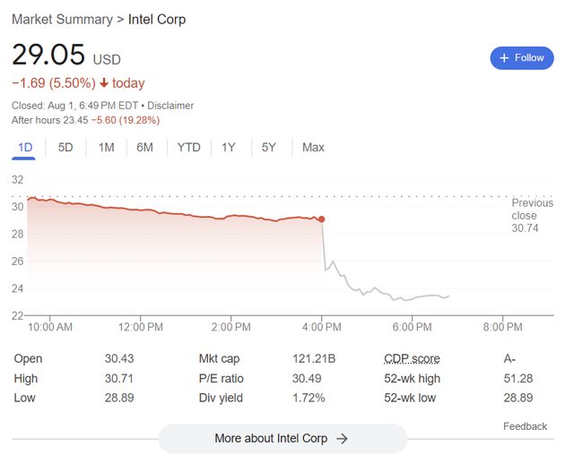This screenshot has width=574, height=455.
Task: Click the Market Summary breadcrumb
Action: tap(61, 19)
